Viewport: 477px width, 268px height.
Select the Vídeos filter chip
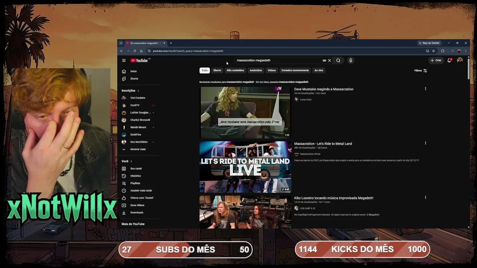pos(272,70)
